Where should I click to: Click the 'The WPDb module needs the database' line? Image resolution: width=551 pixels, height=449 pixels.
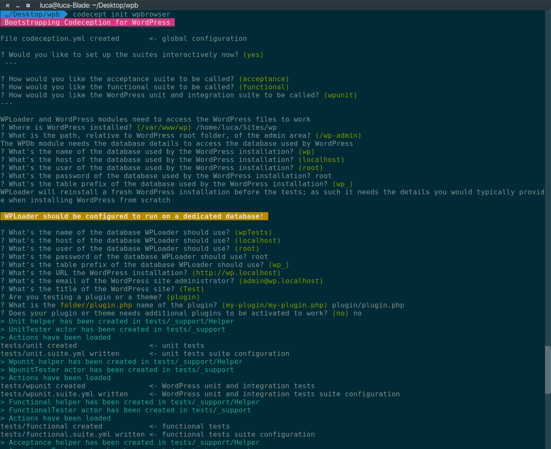[x=177, y=144]
